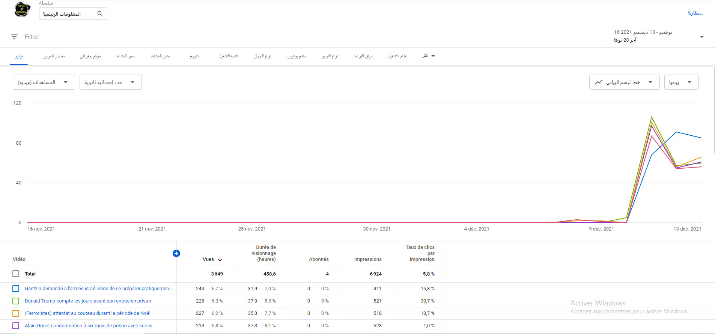Screen dimensions: 715x334
Task: Click the 13 déc. 2021 axis date label
Action: (687, 229)
